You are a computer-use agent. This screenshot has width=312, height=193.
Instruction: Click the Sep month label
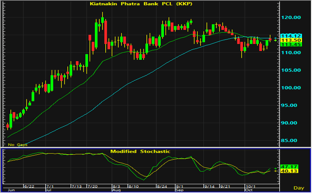pyautogui.click(x=180, y=190)
